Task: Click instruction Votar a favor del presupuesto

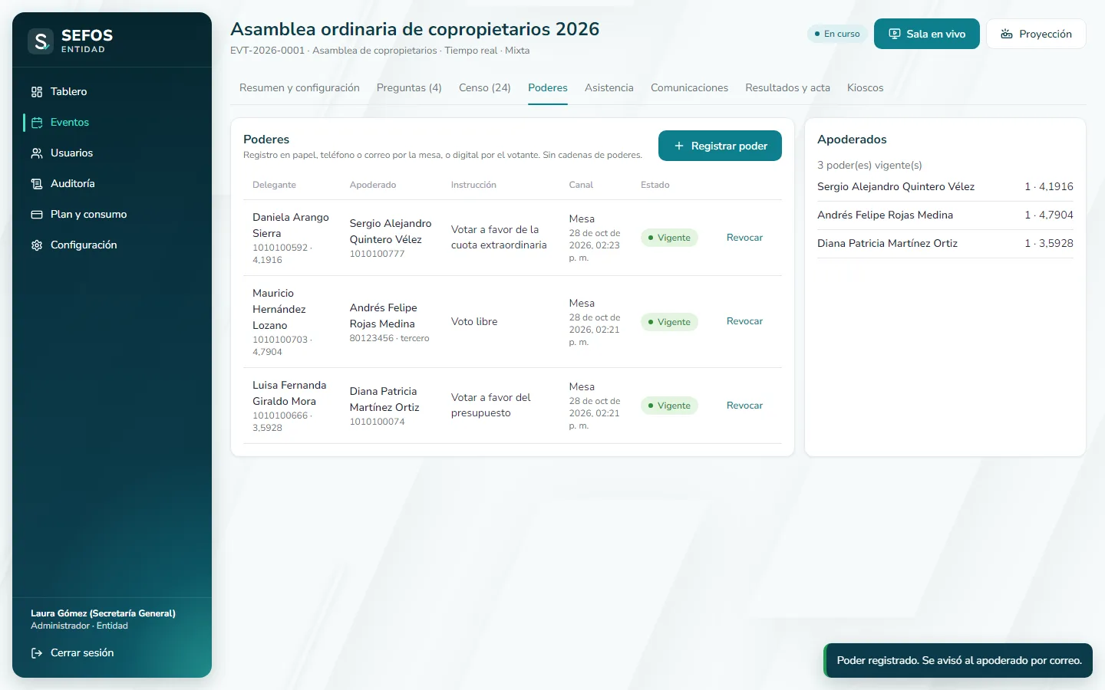Action: pyautogui.click(x=491, y=406)
